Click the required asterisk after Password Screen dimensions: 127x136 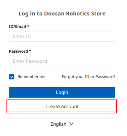click(30, 51)
